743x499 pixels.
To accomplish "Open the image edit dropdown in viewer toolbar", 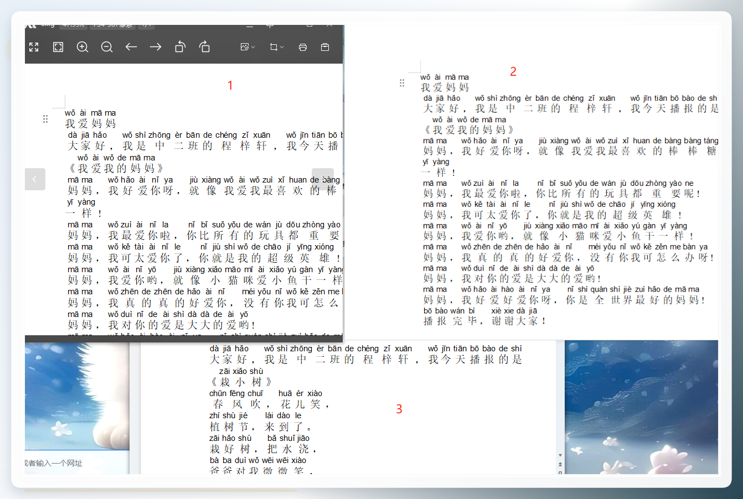I will [247, 47].
